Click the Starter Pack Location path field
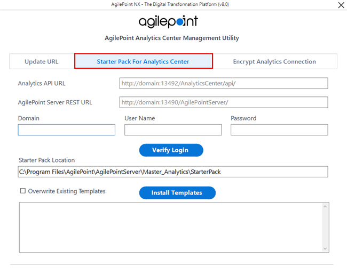Image resolution: width=347 pixels, height=268 pixels. pos(173,172)
